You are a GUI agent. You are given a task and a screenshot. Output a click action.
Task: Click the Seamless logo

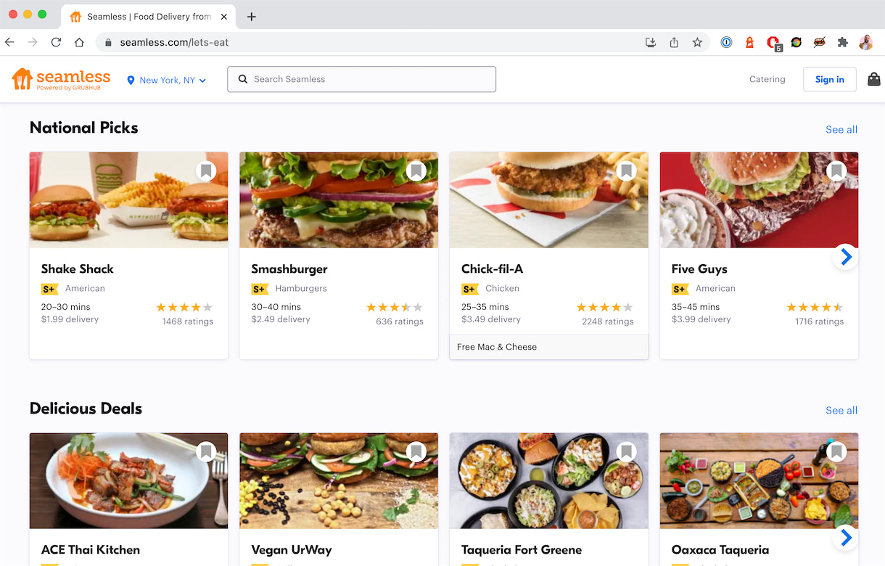[61, 79]
